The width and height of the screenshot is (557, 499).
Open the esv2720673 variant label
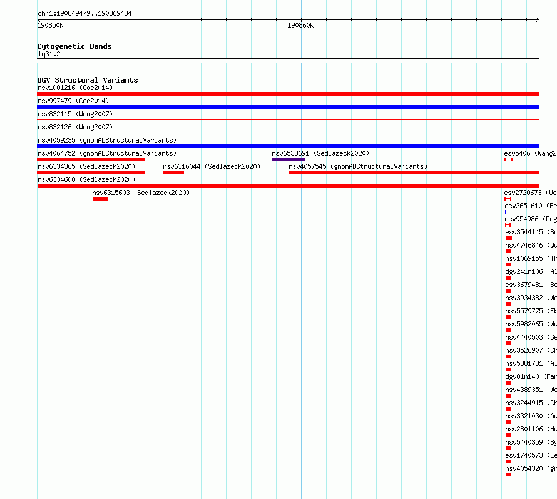530,193
